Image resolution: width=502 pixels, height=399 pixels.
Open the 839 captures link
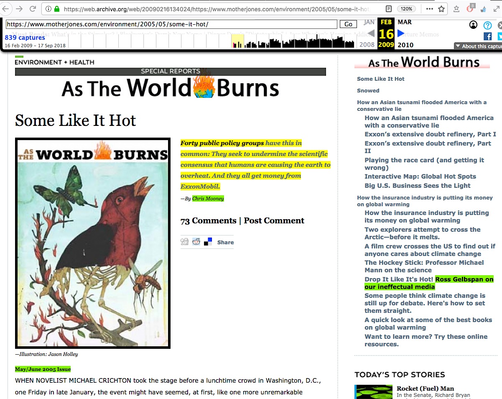25,38
